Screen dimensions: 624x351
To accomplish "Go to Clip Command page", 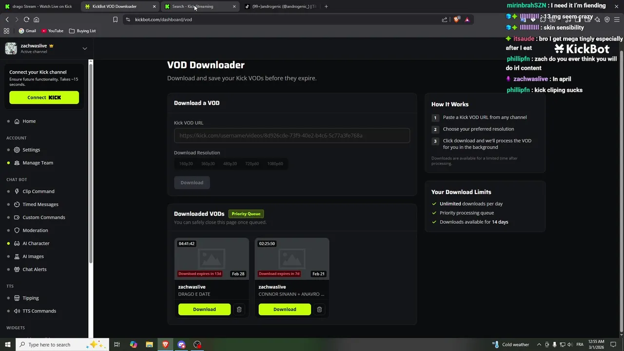I will 39,192.
